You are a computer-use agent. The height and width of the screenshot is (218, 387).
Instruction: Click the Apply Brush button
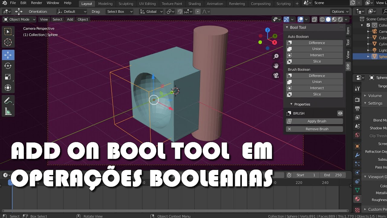click(x=314, y=121)
